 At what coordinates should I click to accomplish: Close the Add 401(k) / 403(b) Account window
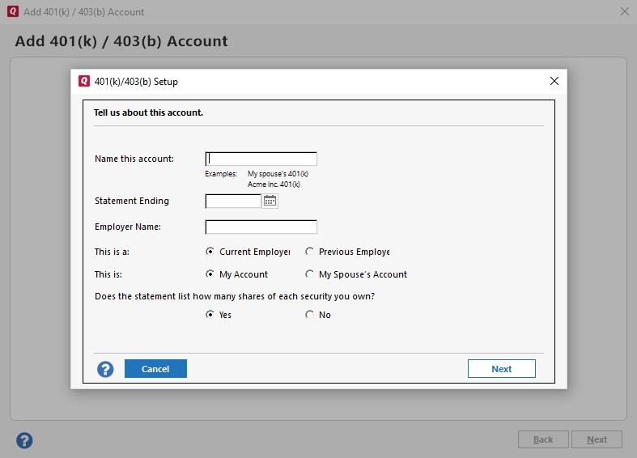[x=624, y=11]
